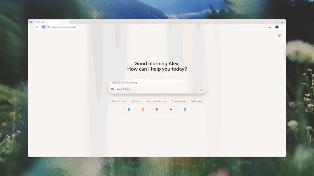
Task: Open the Figma shortcut
Action: click(157, 109)
